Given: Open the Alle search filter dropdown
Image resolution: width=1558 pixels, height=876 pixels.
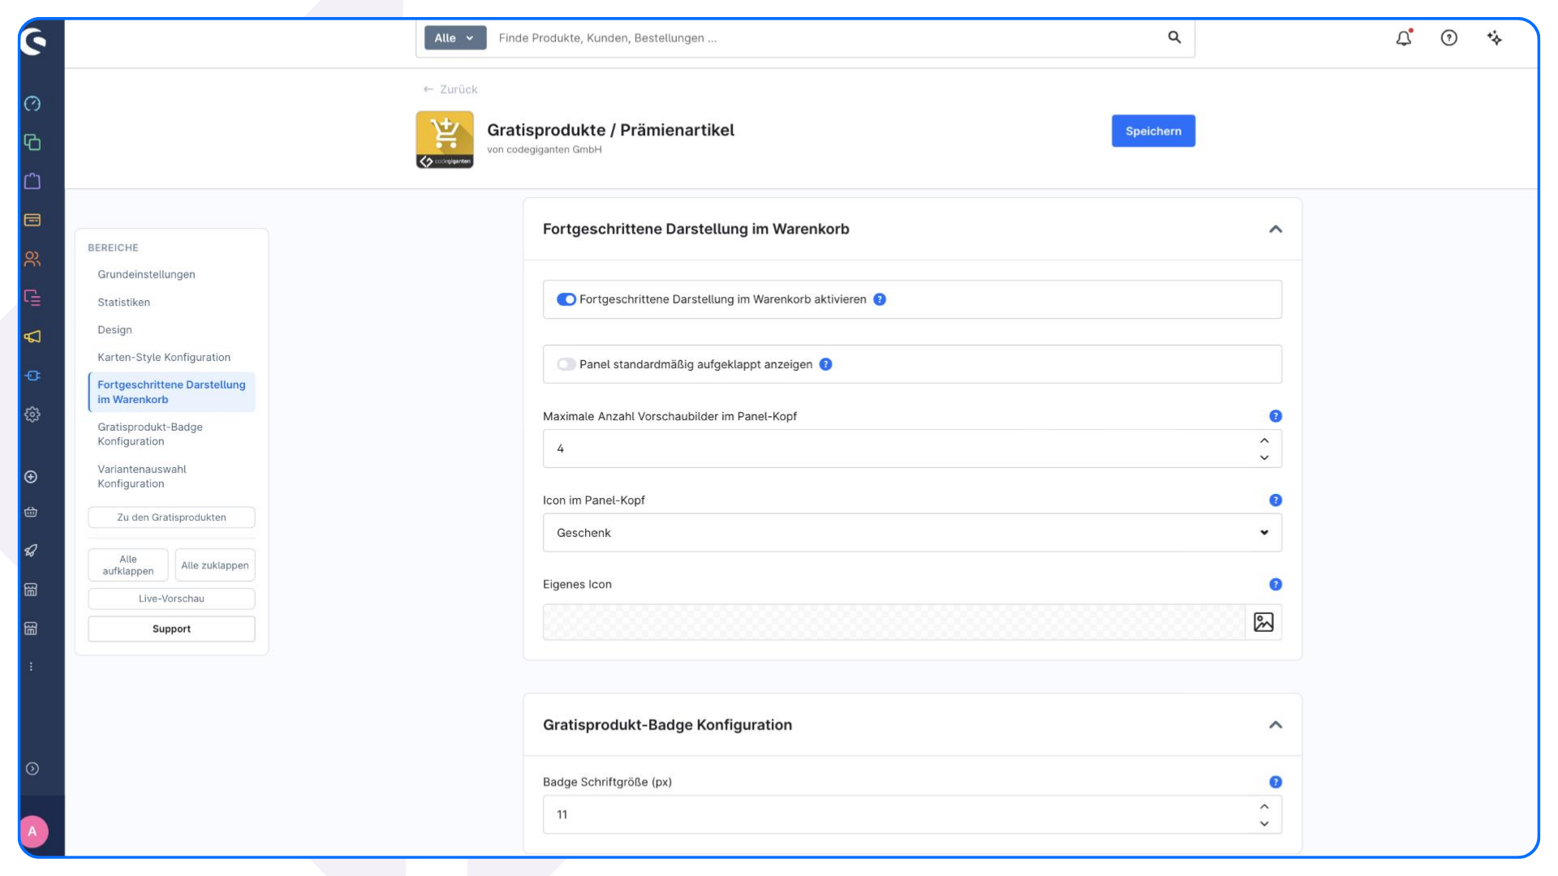Looking at the screenshot, I should tap(455, 37).
